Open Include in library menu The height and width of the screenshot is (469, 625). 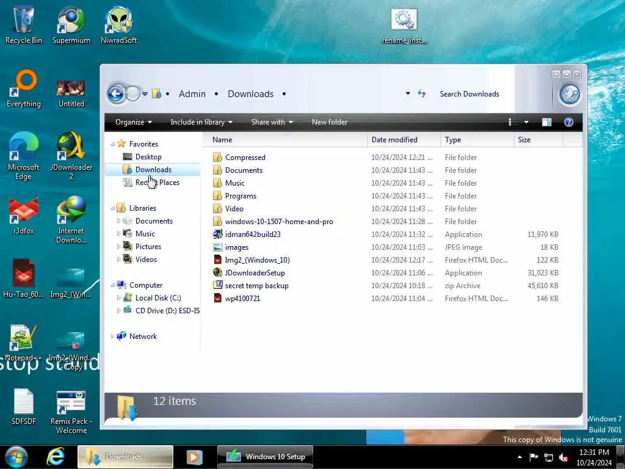tap(201, 122)
